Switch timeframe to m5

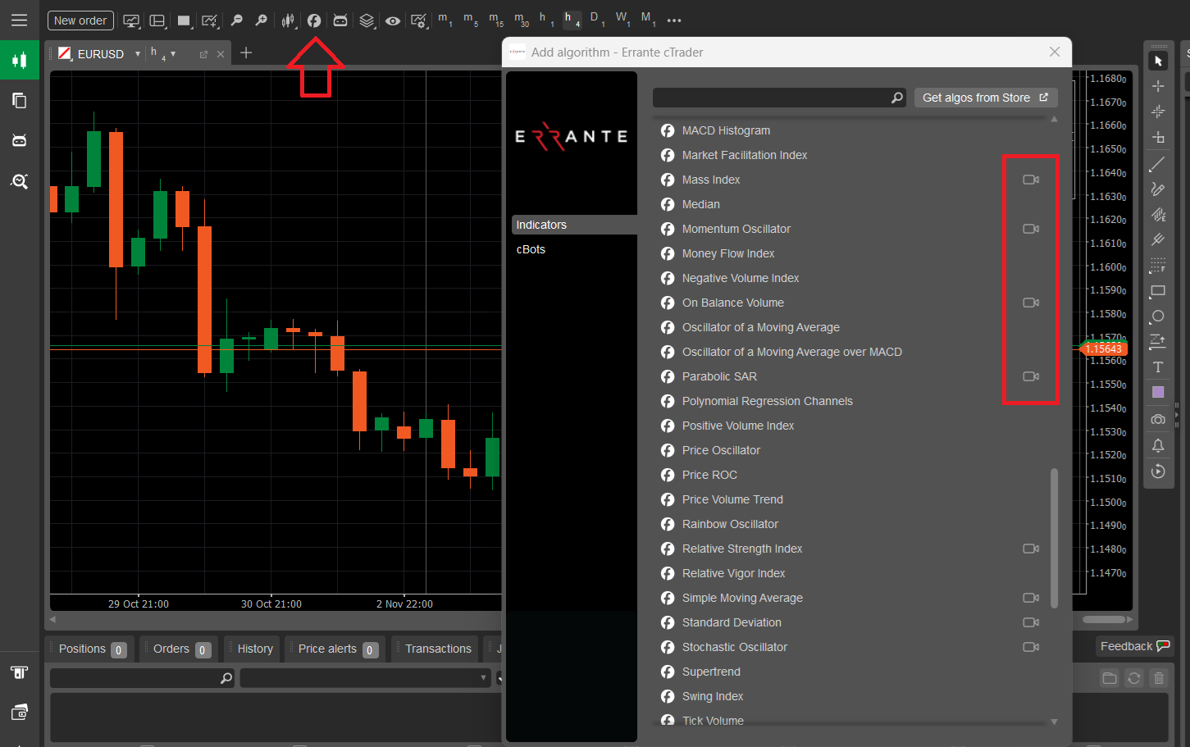click(470, 20)
